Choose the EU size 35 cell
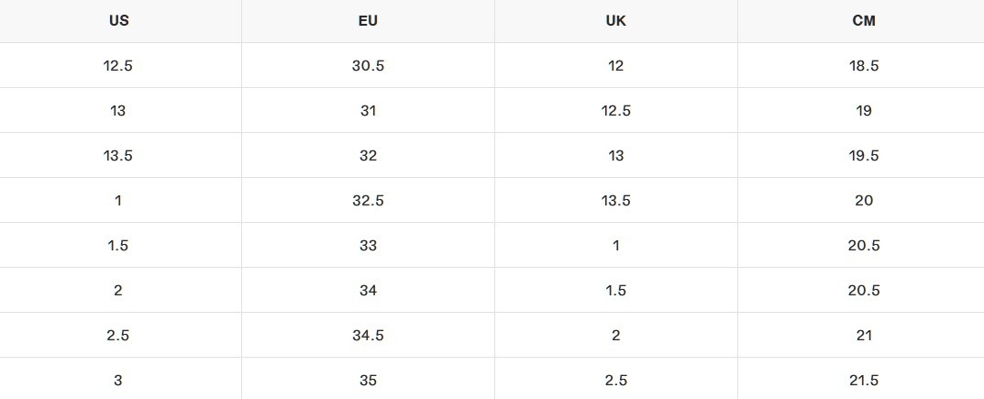This screenshot has width=984, height=399. (x=368, y=381)
